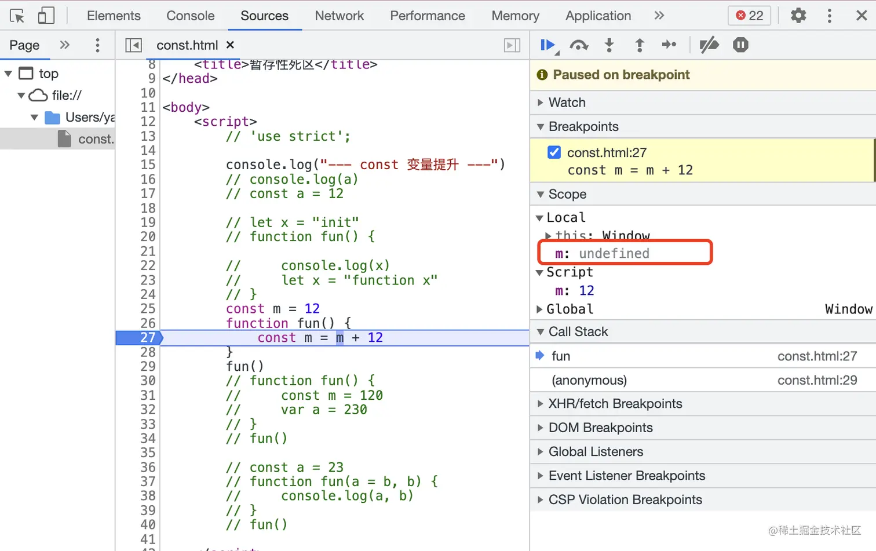Open DevTools settings gear
Viewport: 876px width, 551px height.
[798, 16]
